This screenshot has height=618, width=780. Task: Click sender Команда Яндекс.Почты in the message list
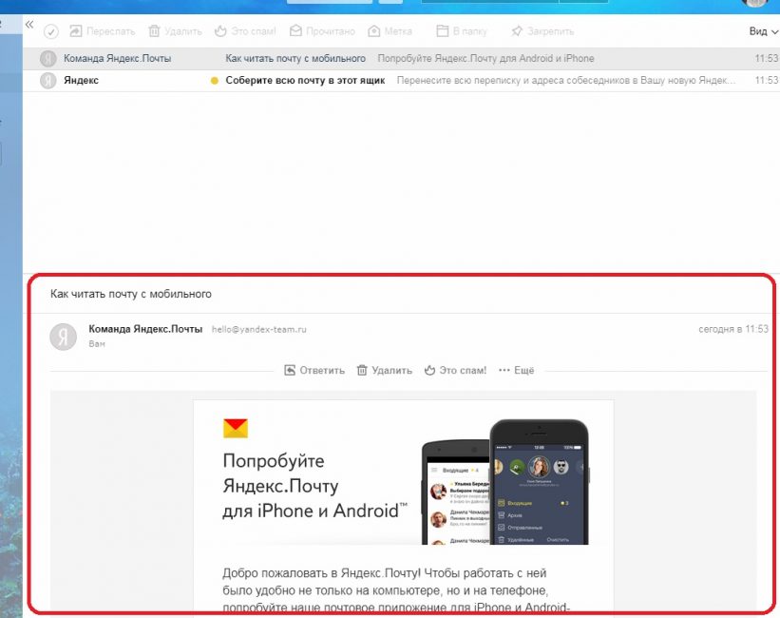point(118,58)
